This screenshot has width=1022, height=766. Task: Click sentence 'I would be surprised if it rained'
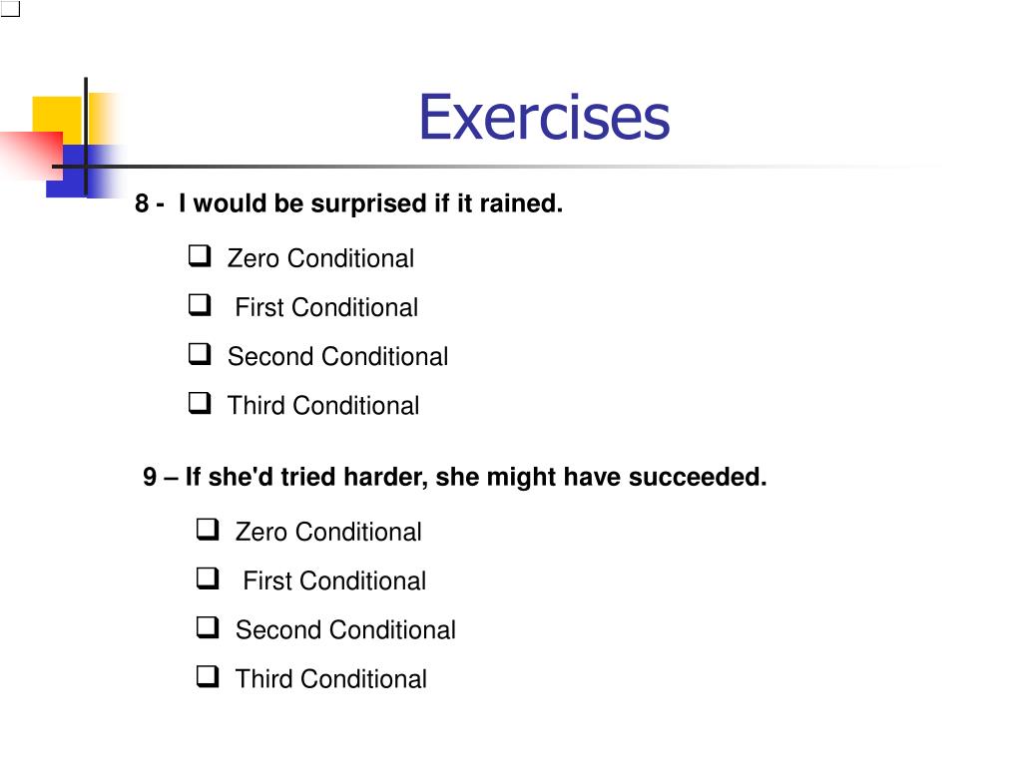(x=370, y=203)
